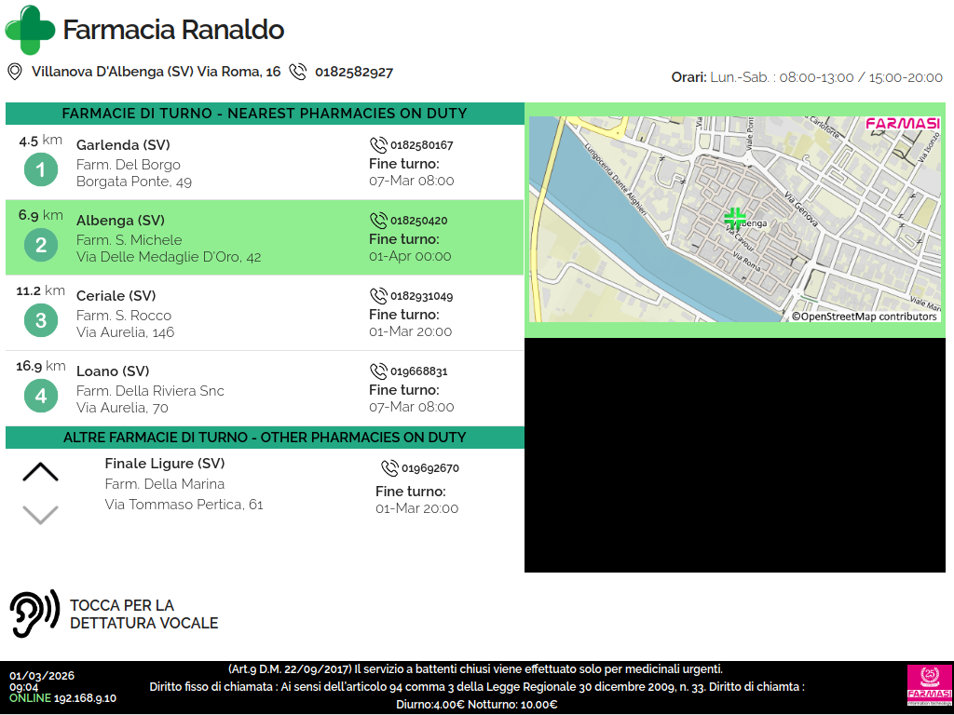The image size is (954, 715).
Task: Select pharmacy number 3 circle badge
Action: tap(40, 321)
